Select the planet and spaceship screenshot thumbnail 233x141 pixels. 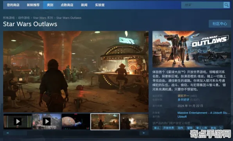click(76, 122)
